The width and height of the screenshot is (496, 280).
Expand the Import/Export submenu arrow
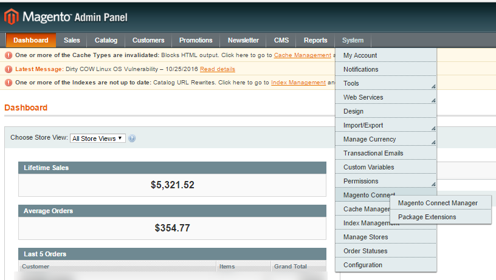(433, 128)
